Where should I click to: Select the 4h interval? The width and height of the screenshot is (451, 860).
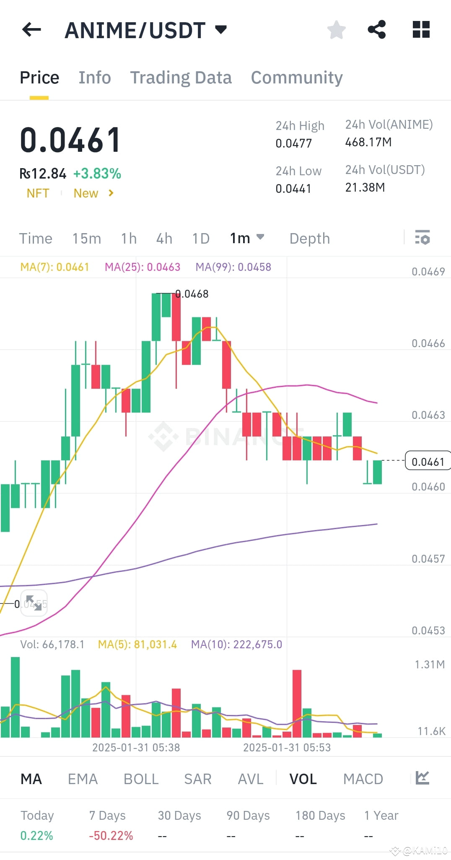[x=164, y=238]
